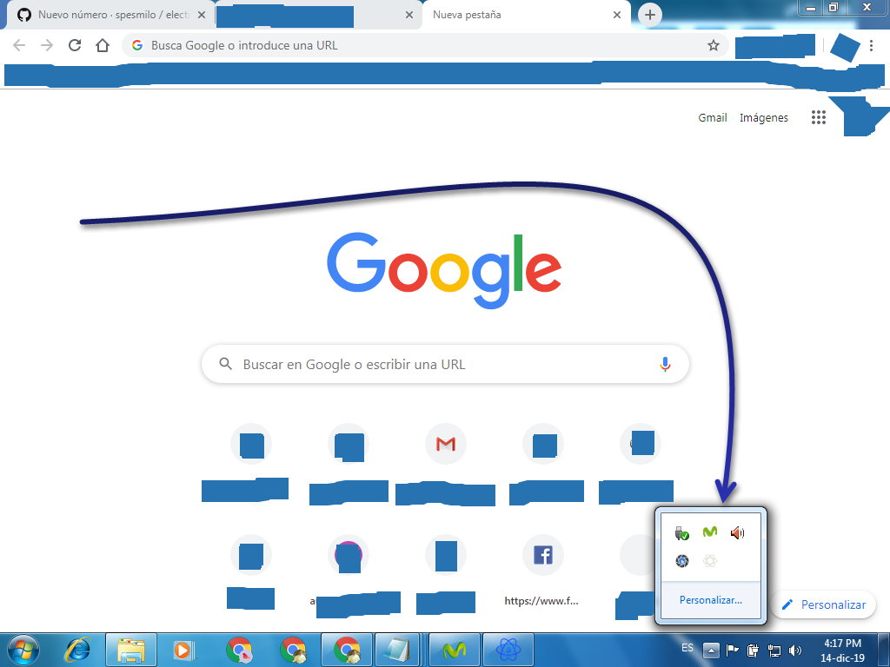This screenshot has width=890, height=667.
Task: Click the browser forward arrow
Action: (x=47, y=45)
